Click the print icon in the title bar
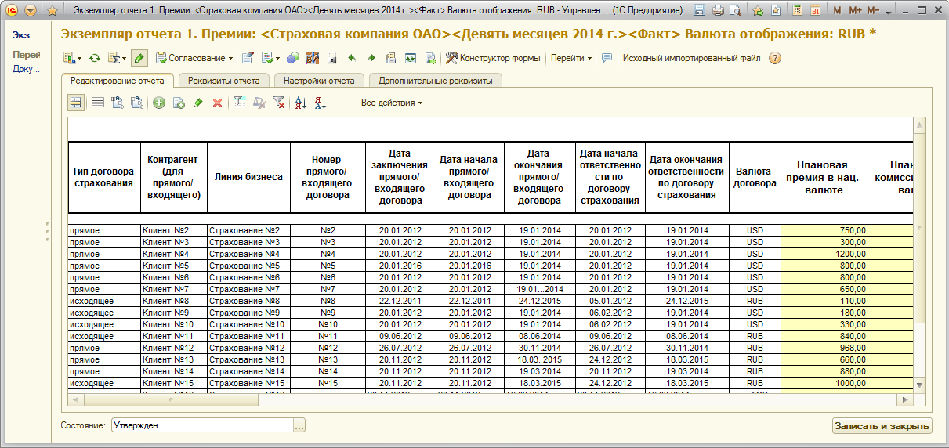 [x=719, y=11]
